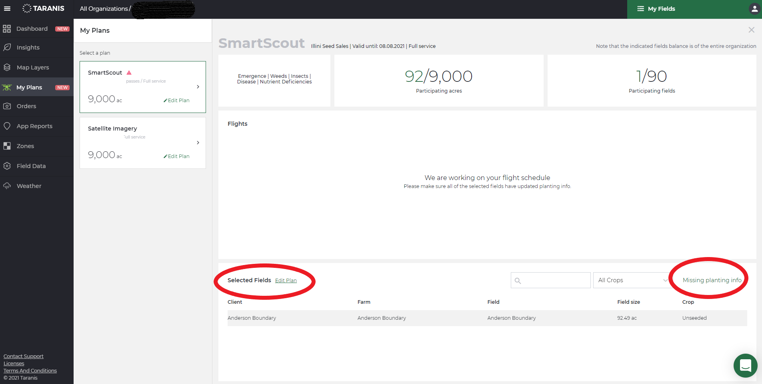
Task: Click the Field Data gear icon
Action: coord(7,166)
